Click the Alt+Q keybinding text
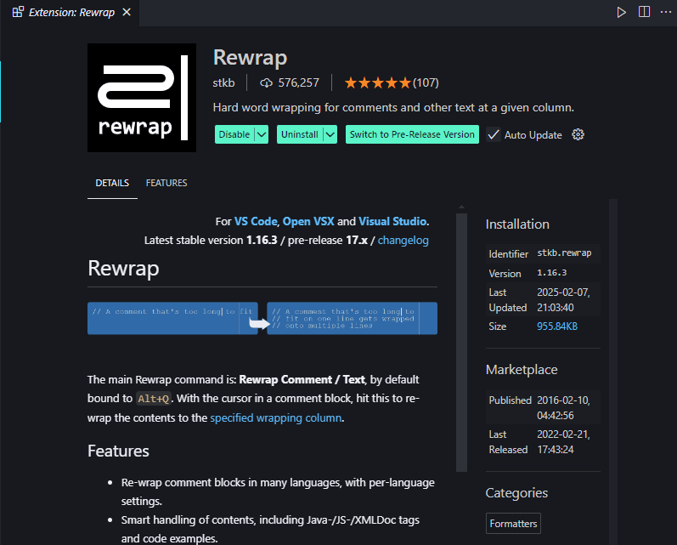This screenshot has height=545, width=677. (x=153, y=399)
